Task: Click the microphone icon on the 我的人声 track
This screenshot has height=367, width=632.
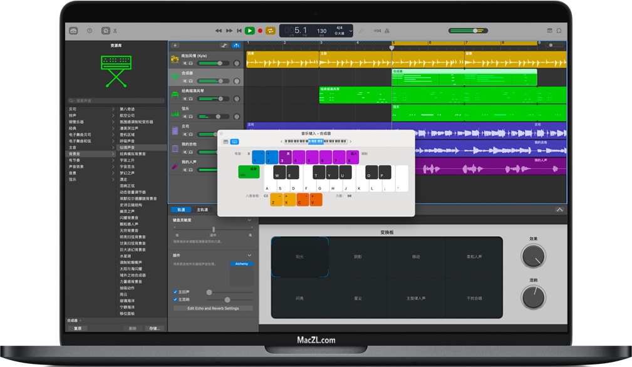Action: pos(175,165)
